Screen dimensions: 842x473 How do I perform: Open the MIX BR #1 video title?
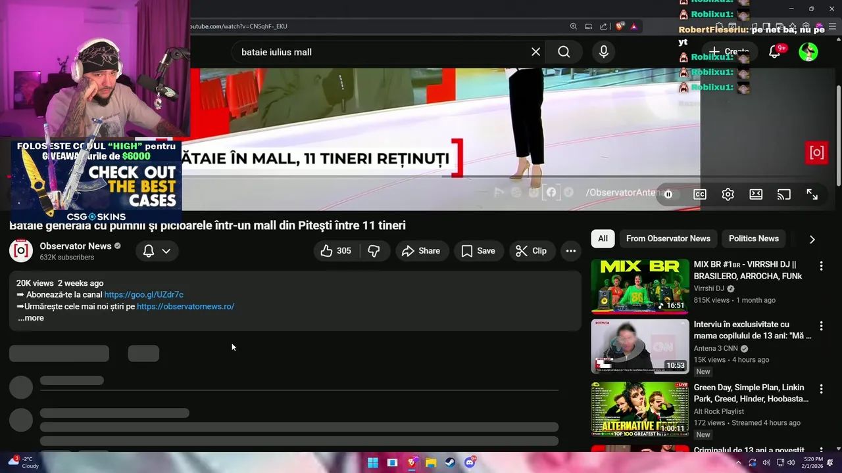pyautogui.click(x=748, y=271)
